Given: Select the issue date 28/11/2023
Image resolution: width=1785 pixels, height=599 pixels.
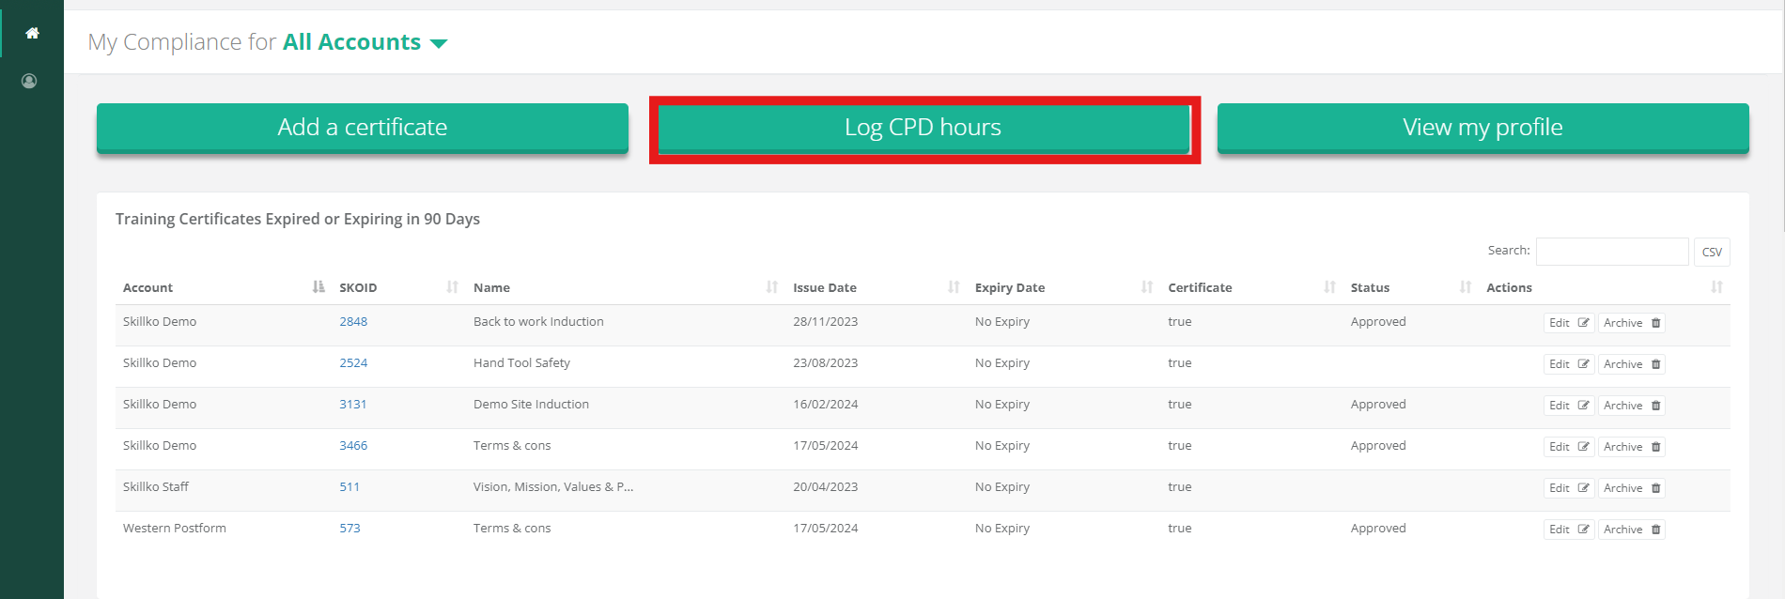Looking at the screenshot, I should pyautogui.click(x=825, y=322).
